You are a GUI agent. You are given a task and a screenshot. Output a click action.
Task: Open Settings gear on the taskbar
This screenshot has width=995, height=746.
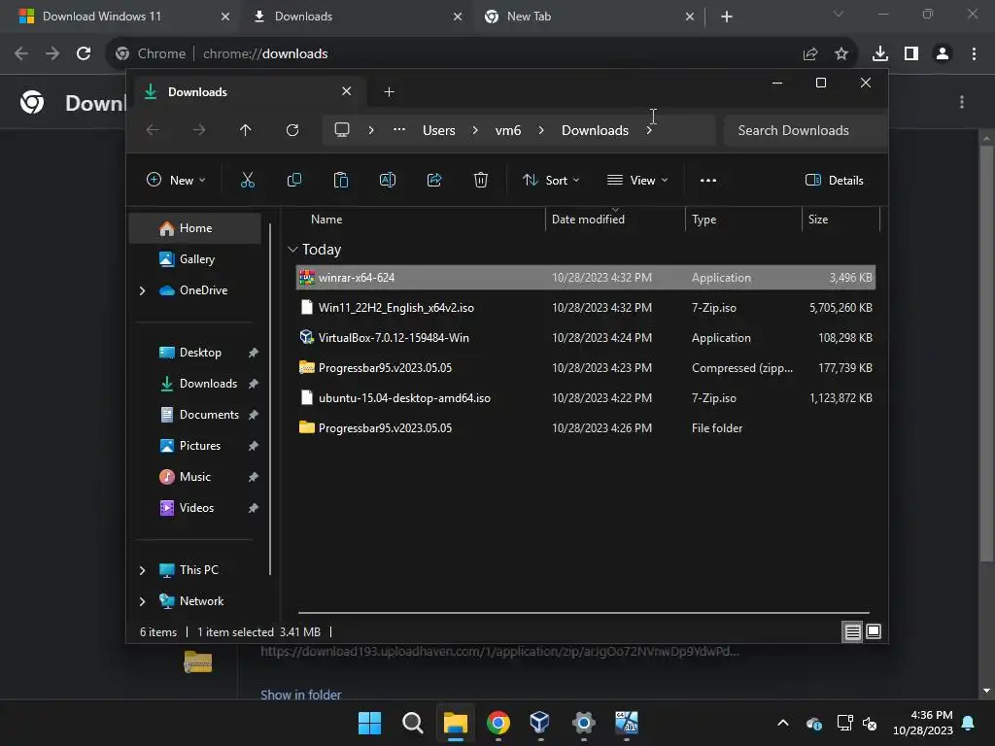(583, 722)
